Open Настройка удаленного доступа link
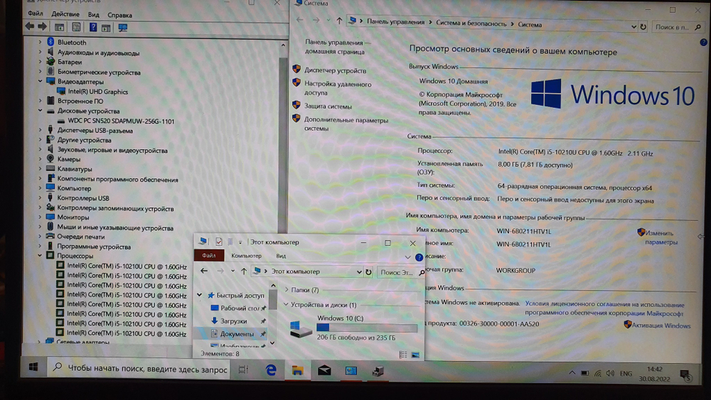711x400 pixels. (338, 88)
